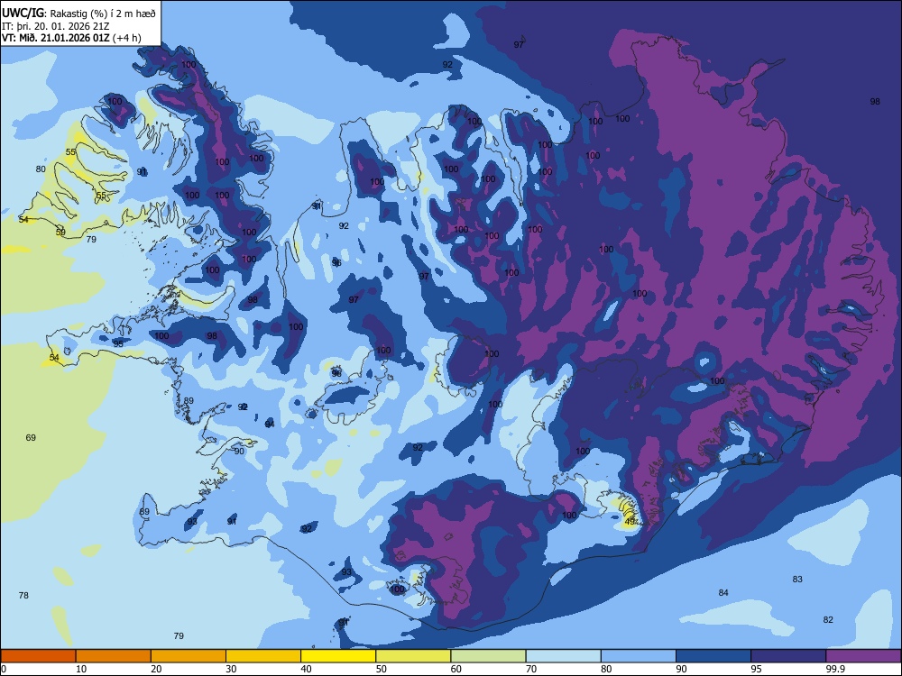
Task: Click the legend scale label '70'
Action: coord(531,669)
